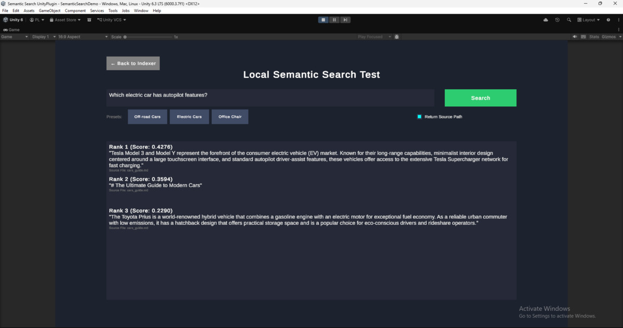Open the Jobs menu

pos(126,10)
